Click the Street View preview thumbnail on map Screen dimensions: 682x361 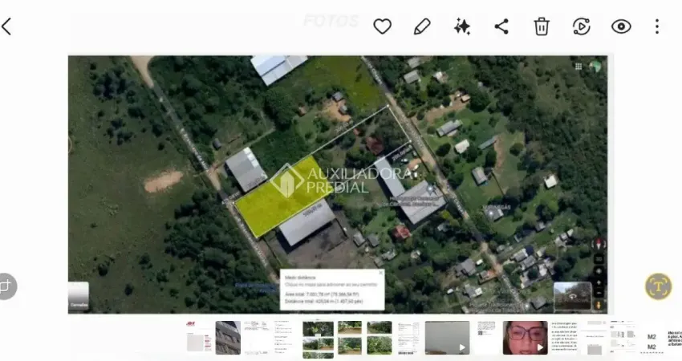[x=570, y=295]
